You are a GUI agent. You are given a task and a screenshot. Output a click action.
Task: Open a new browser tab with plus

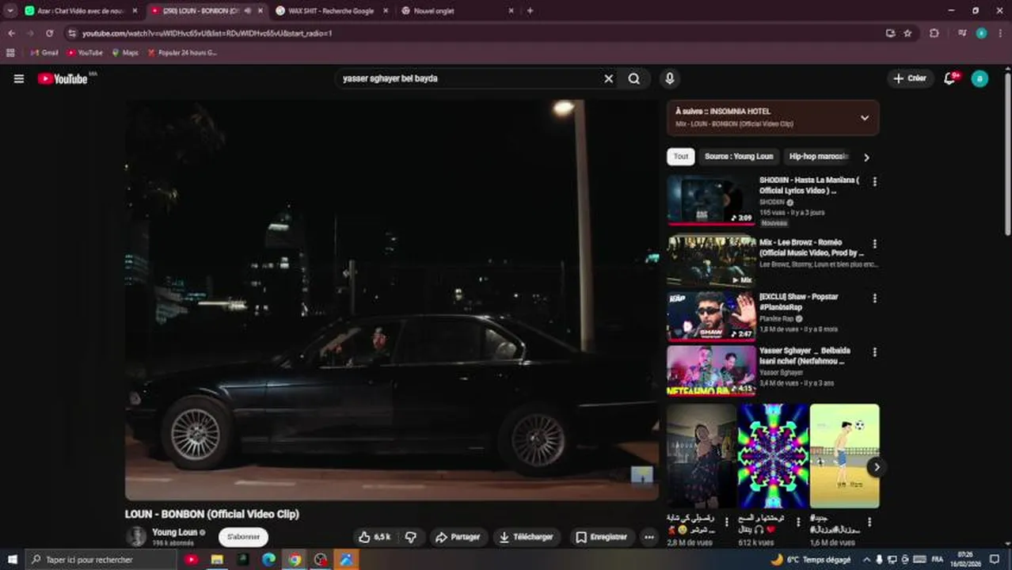tap(530, 11)
